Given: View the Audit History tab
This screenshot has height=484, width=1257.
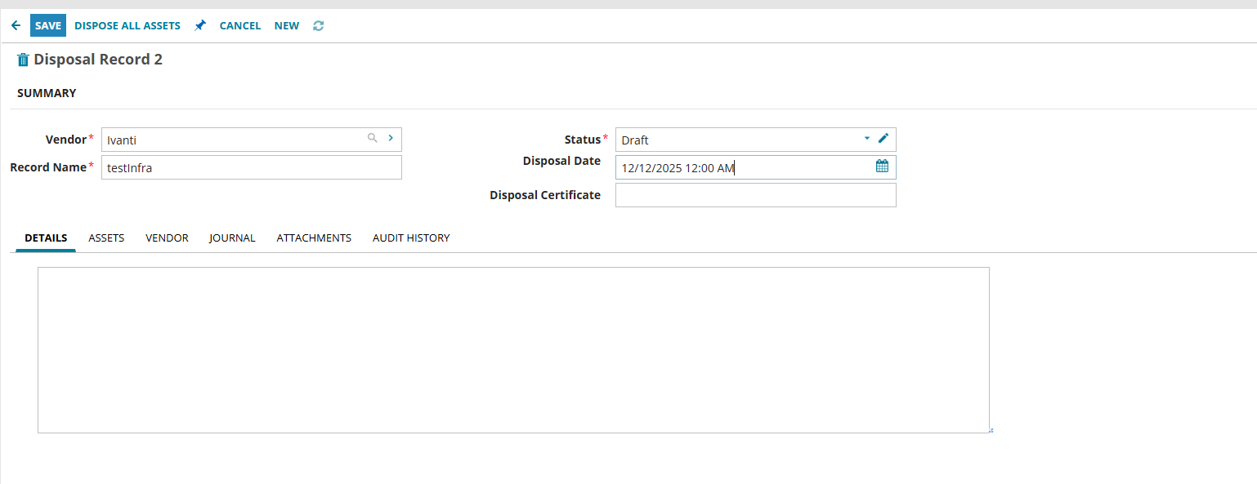Looking at the screenshot, I should [411, 238].
